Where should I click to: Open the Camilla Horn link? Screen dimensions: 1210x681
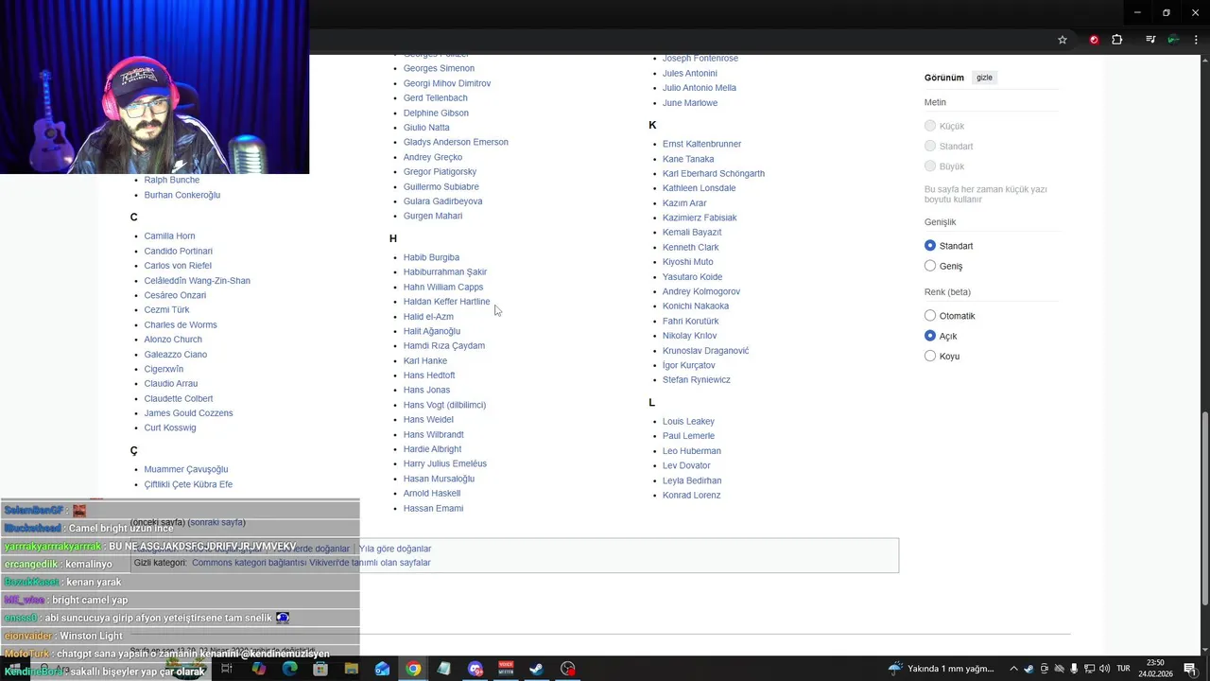[170, 236]
